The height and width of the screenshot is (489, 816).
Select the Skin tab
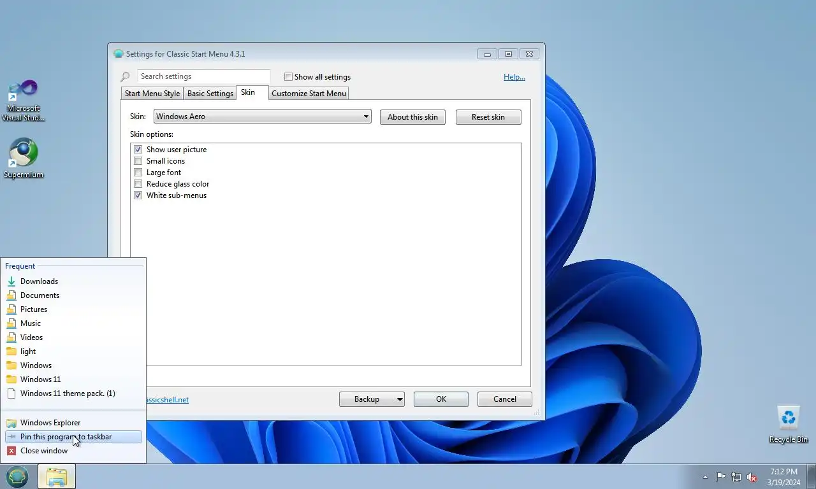pos(252,92)
